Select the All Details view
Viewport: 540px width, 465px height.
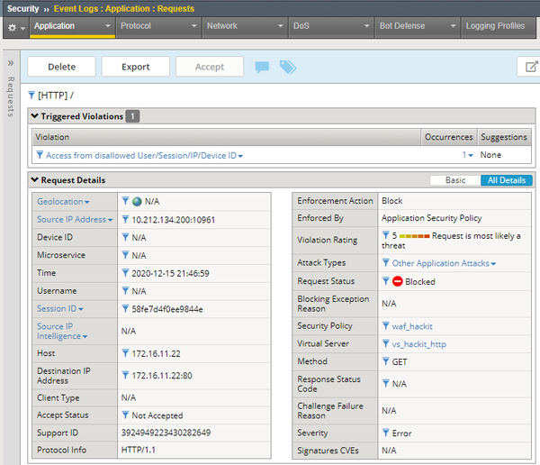(x=506, y=180)
